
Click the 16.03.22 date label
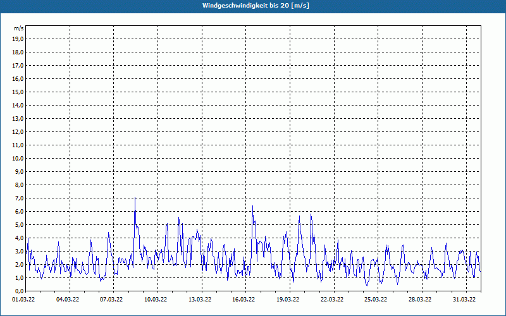(x=244, y=299)
